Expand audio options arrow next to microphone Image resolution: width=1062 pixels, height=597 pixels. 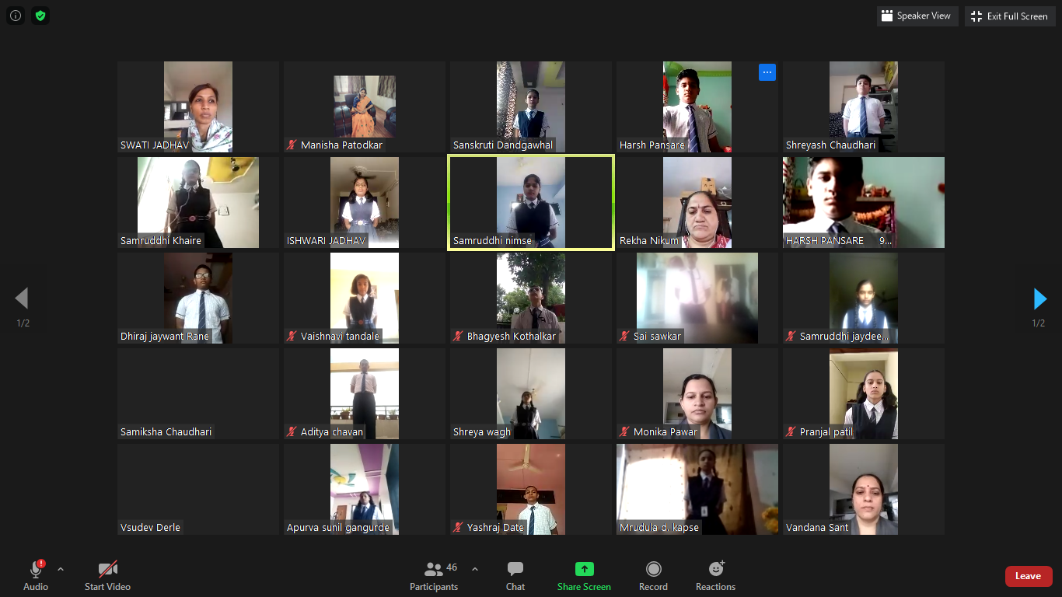point(61,569)
